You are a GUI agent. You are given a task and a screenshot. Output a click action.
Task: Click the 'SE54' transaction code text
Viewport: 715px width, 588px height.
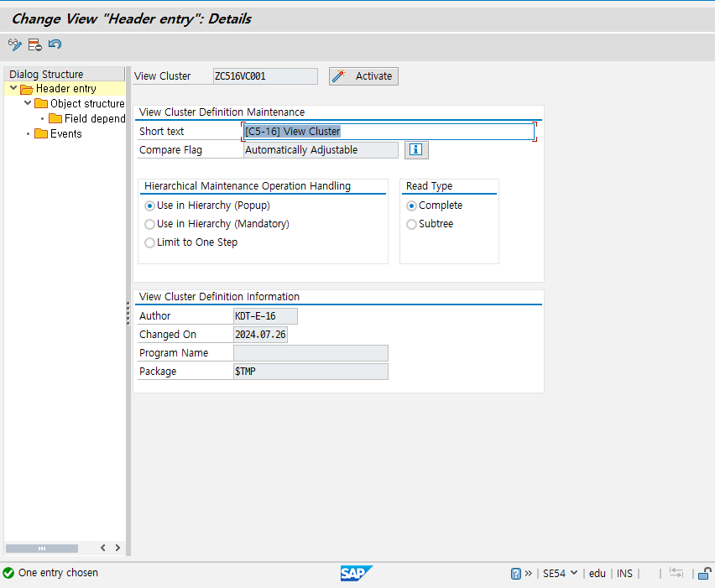coord(554,574)
